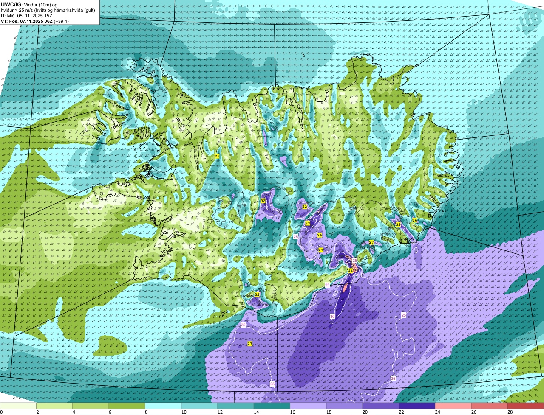The height and width of the screenshot is (415, 544).
Task: Select the 6–8 m/s olive green legend swatch
Action: click(127, 406)
